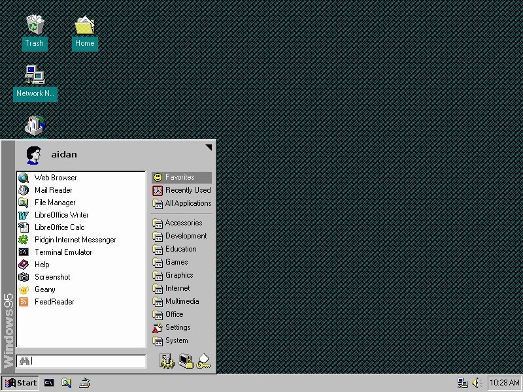Screen dimensions: 523x392
Task: Open FeedReader
Action: pos(54,302)
